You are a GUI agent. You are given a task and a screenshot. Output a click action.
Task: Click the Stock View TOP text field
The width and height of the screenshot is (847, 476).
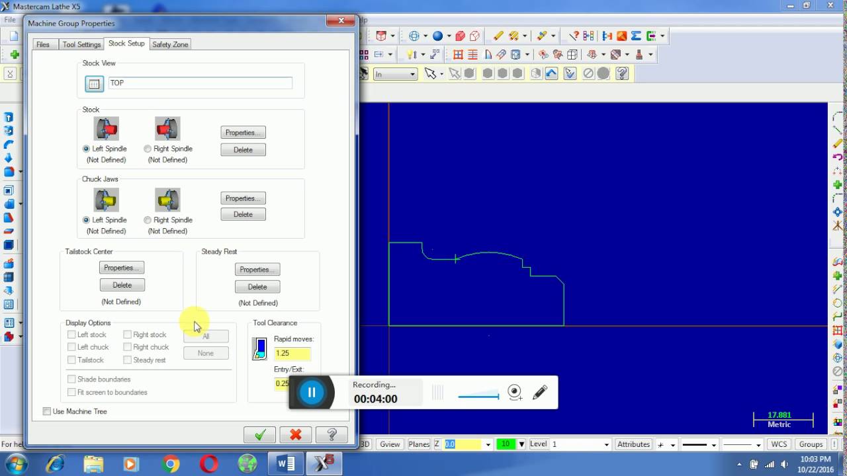pos(200,83)
